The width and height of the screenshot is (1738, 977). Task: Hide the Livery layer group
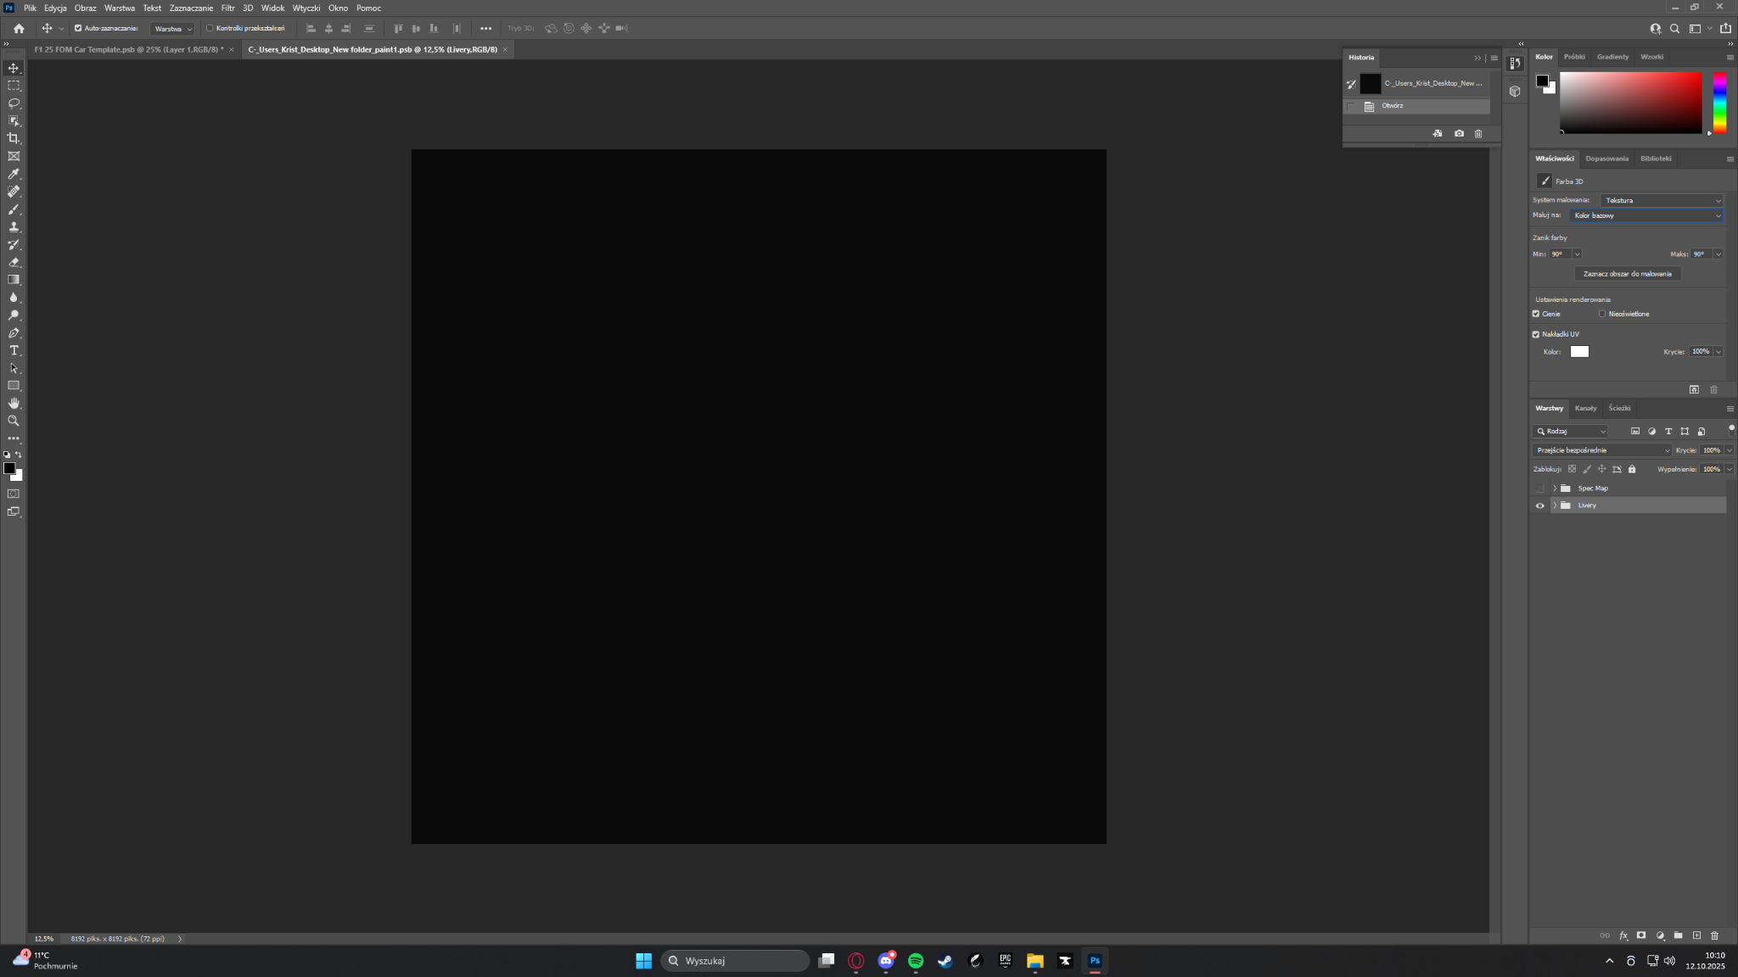(x=1539, y=505)
